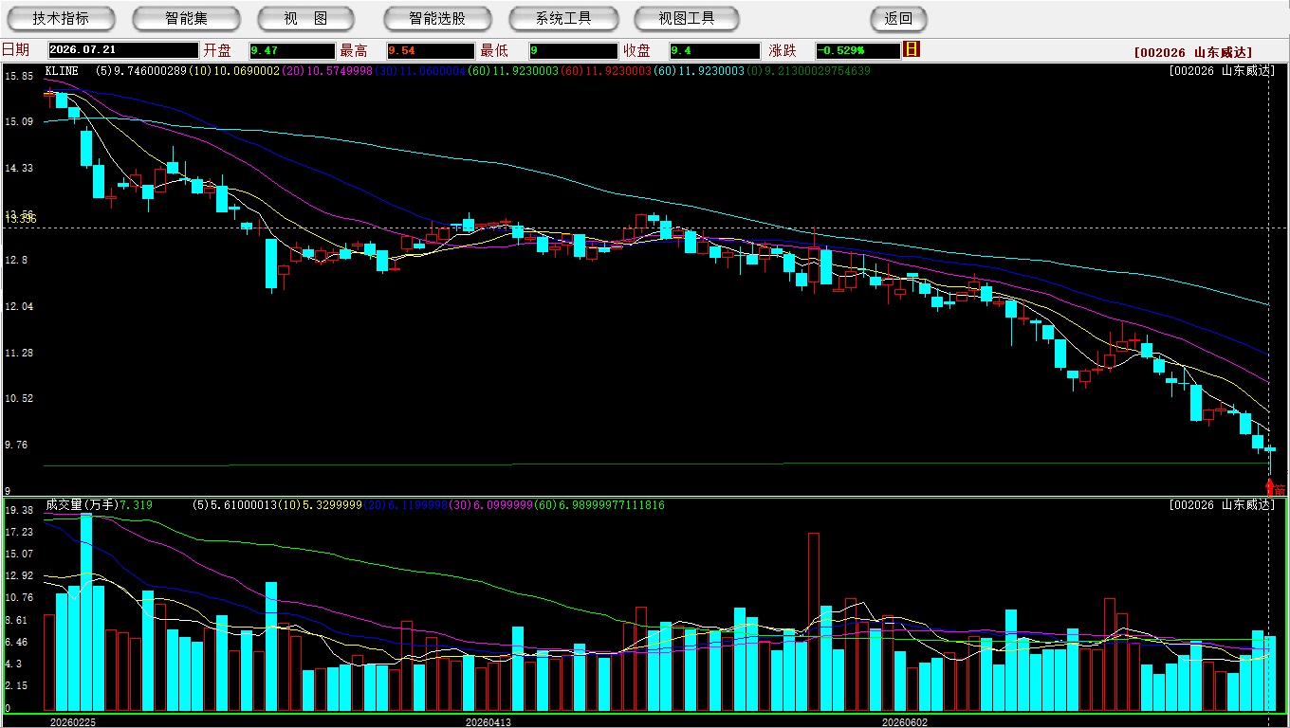Click the date label 20260413
This screenshot has width=1290, height=728.
click(x=488, y=722)
